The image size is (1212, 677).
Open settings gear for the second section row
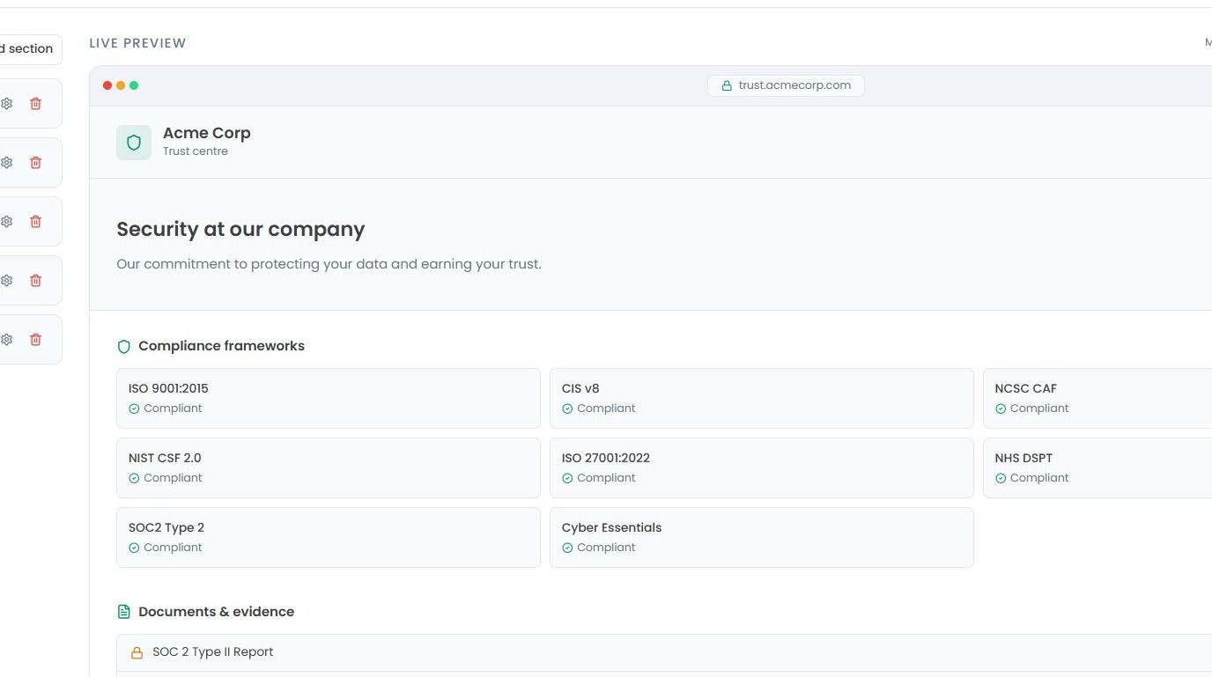pos(7,163)
